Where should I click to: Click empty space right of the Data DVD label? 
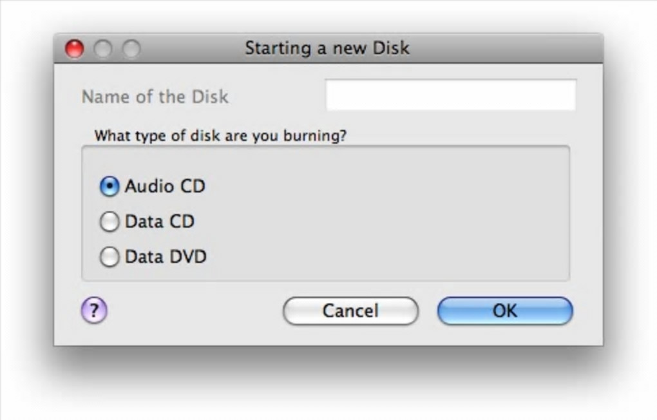pos(386,258)
